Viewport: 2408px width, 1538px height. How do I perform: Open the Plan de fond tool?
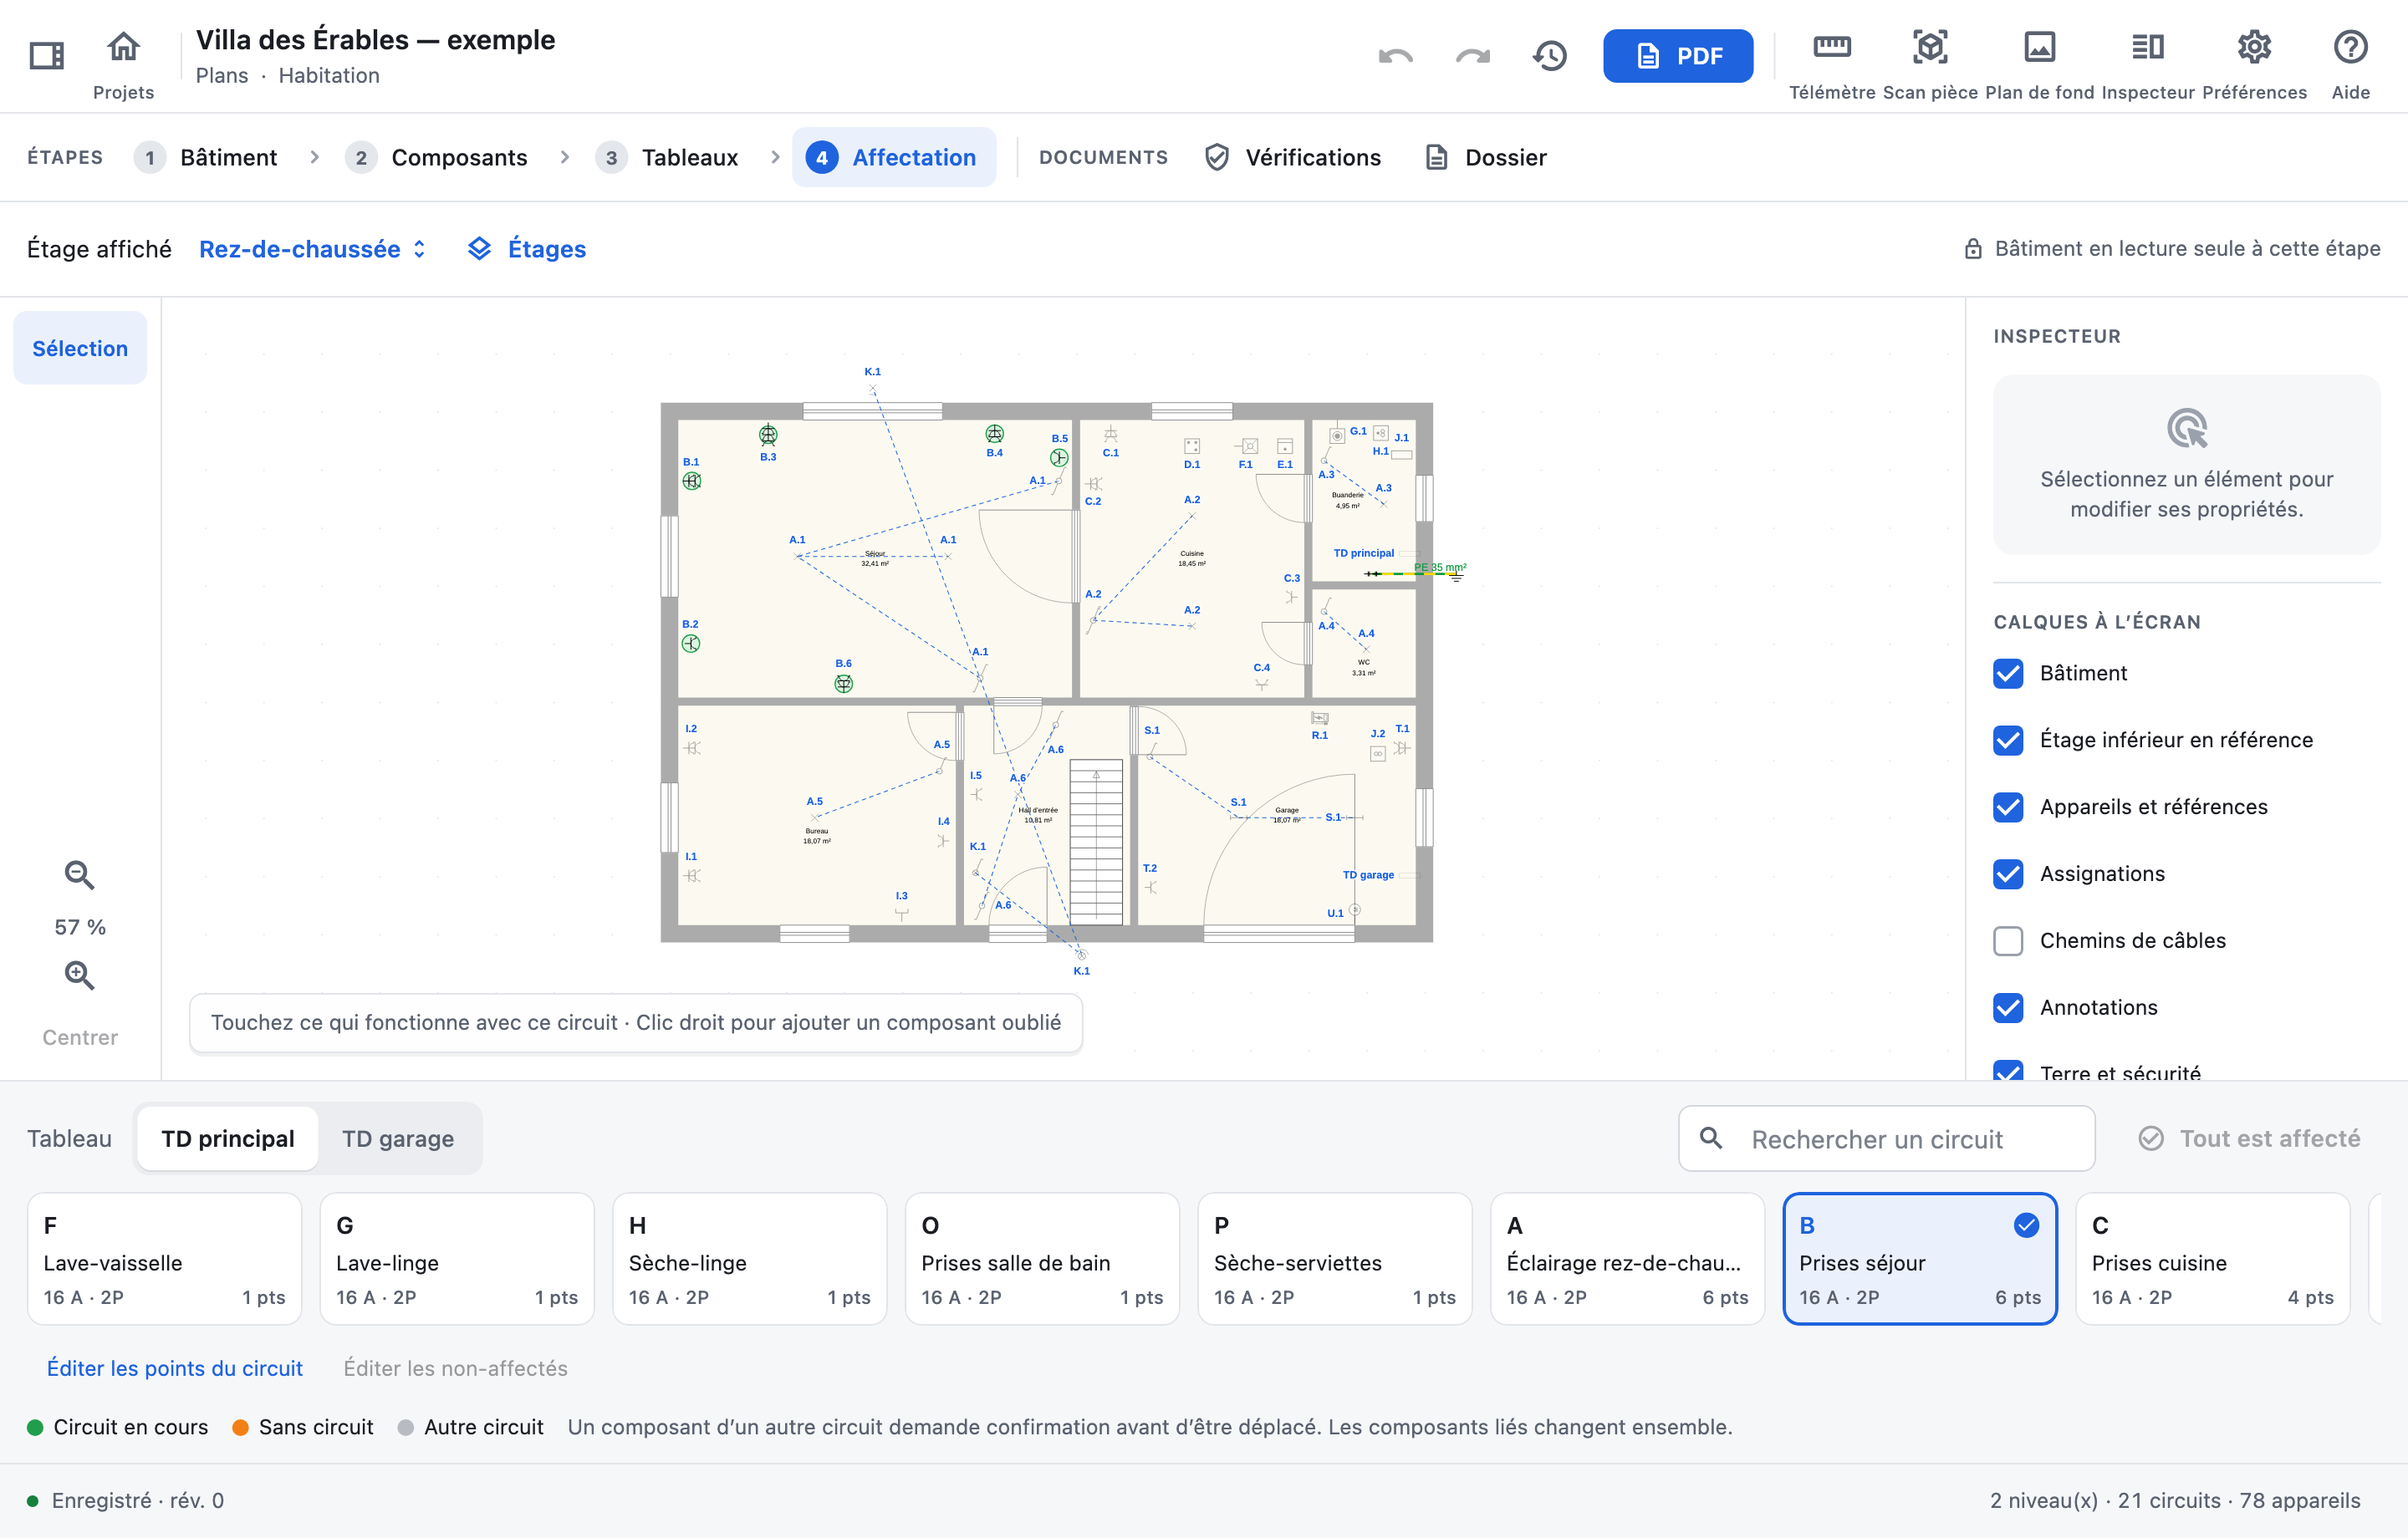[2039, 47]
